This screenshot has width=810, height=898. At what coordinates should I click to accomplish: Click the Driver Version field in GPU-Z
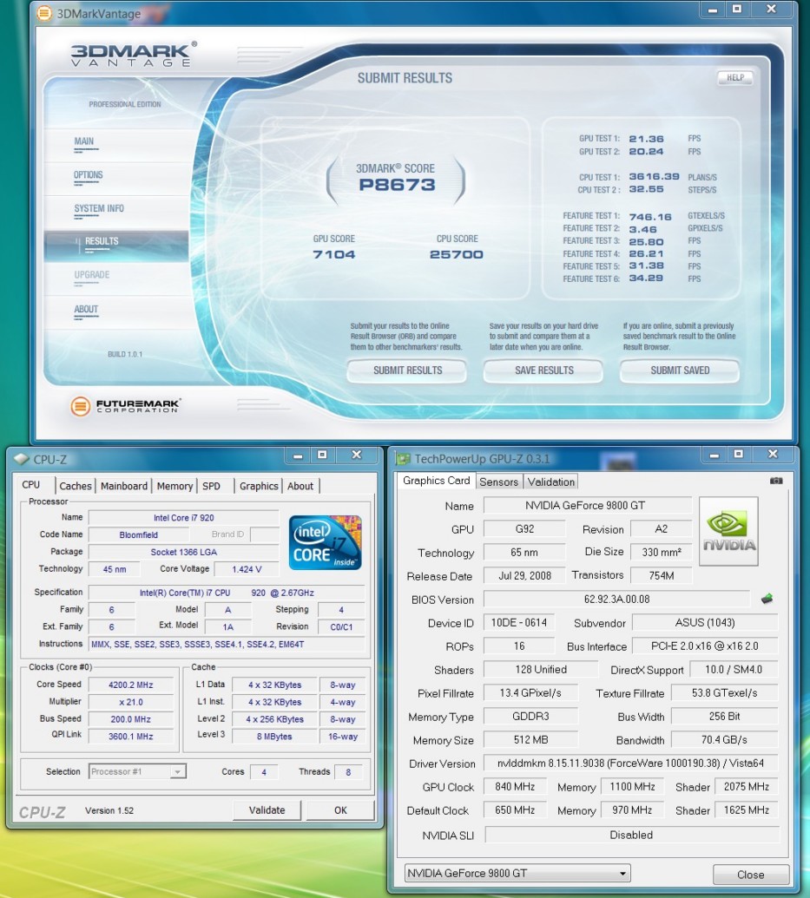tap(630, 764)
